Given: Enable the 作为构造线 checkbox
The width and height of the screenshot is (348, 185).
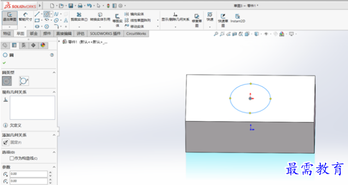Looking at the screenshot, I should click(x=12, y=158).
